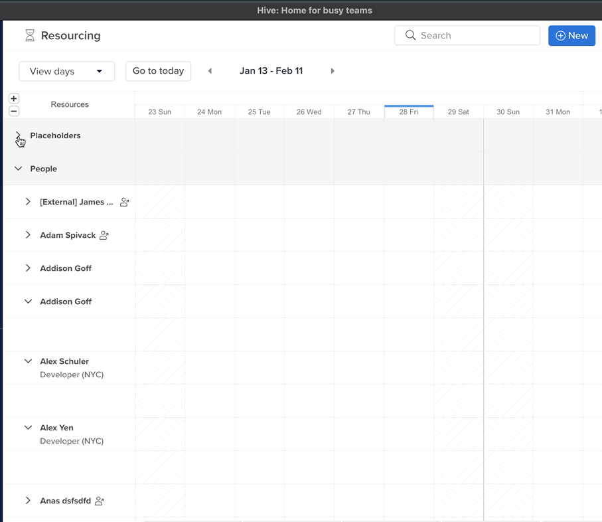
Task: Expand the Placeholders group
Action: point(18,135)
